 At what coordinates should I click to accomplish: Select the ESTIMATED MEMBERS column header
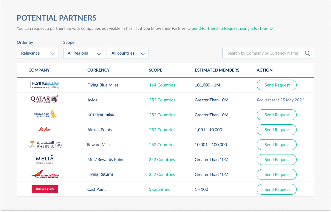click(x=217, y=70)
